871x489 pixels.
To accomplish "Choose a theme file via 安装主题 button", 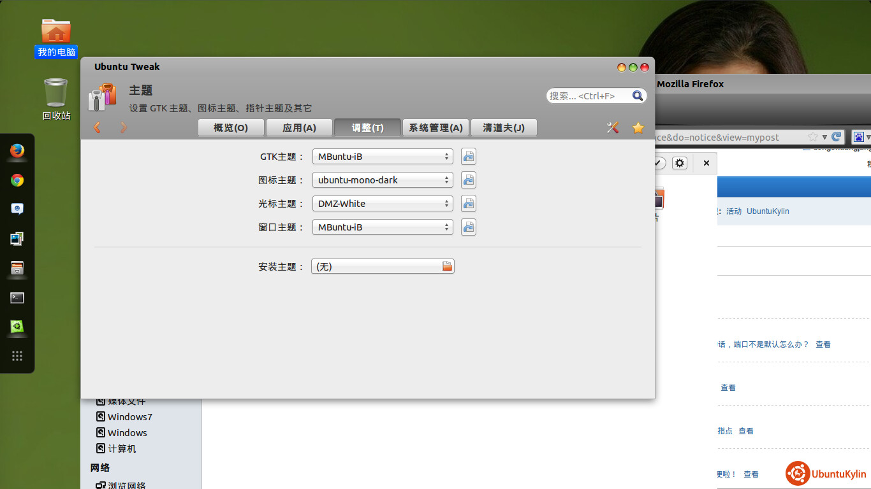I will point(383,267).
